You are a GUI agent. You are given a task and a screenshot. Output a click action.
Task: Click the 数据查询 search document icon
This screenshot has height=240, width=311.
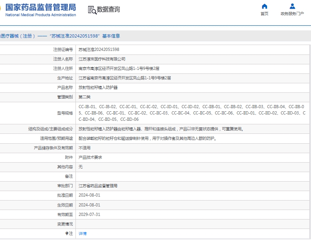(92, 10)
